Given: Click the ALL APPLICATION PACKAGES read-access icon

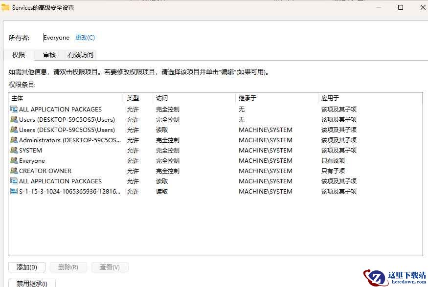Looking at the screenshot, I should click(14, 181).
